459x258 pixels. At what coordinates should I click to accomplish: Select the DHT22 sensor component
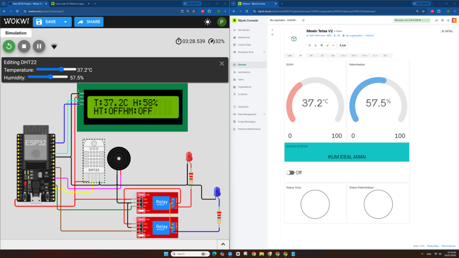pos(94,161)
